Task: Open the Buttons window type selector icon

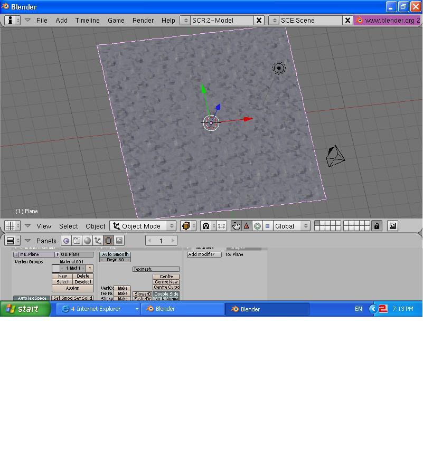Action: (x=12, y=241)
